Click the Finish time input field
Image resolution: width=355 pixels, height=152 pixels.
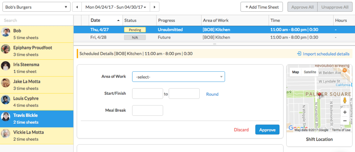coord(184,93)
